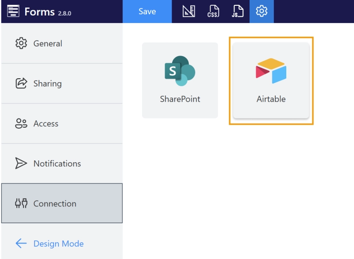This screenshot has width=354, height=259.
Task: Click the Forms title text
Action: point(39,12)
